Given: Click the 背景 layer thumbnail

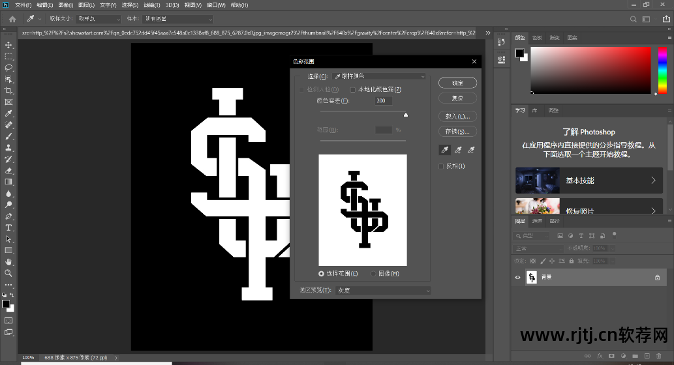Looking at the screenshot, I should [x=532, y=278].
